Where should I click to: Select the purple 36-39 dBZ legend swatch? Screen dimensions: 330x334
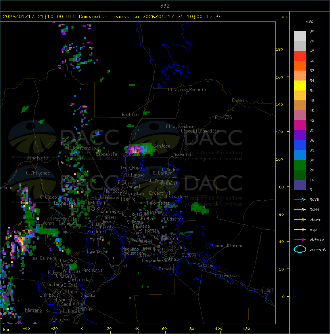[300, 135]
